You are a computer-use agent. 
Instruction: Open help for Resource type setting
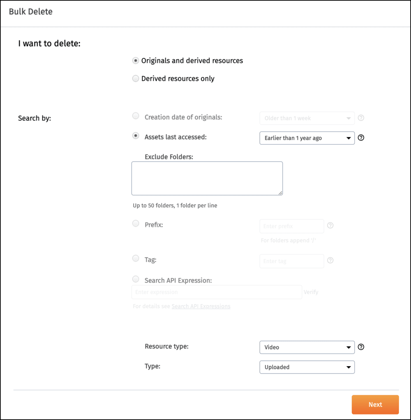[361, 347]
